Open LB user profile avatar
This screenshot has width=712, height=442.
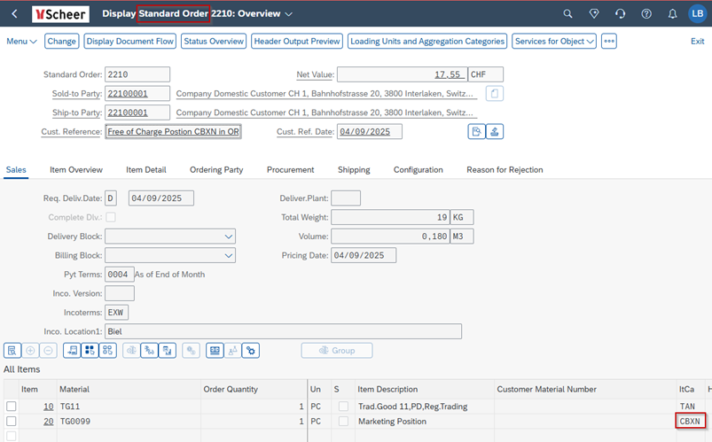tap(698, 13)
